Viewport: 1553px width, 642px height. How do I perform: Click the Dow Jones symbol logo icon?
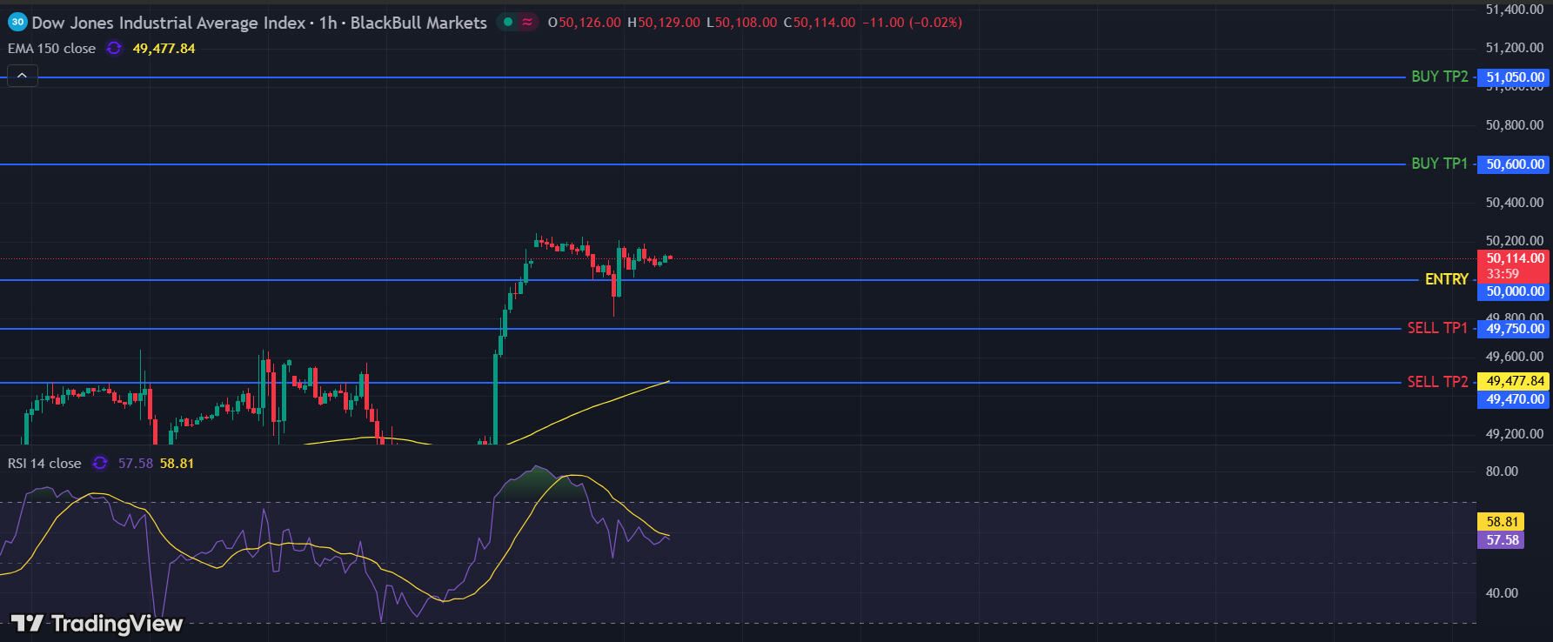pos(17,23)
